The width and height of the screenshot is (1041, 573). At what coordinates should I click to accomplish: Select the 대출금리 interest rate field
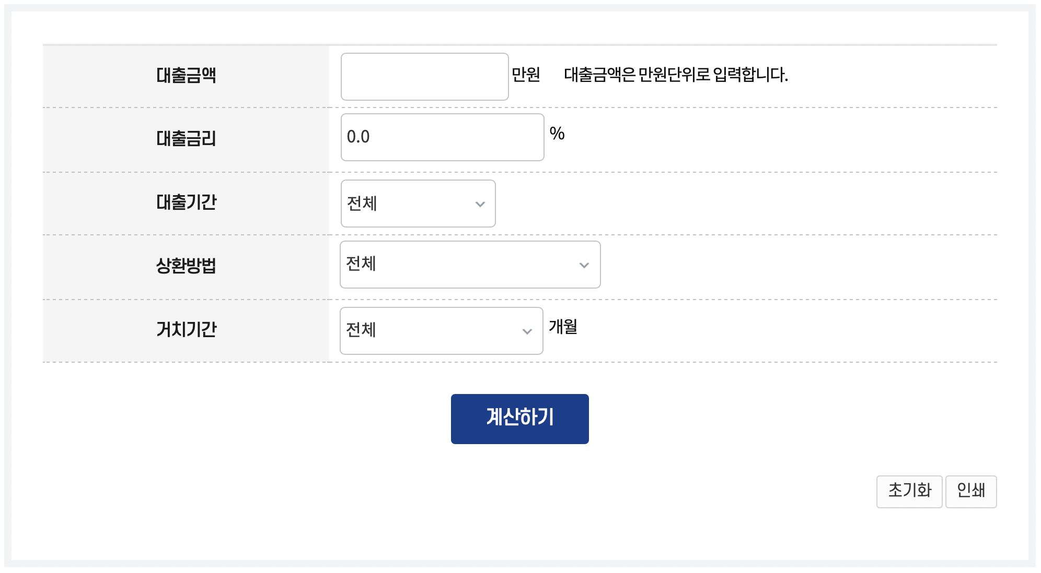442,137
